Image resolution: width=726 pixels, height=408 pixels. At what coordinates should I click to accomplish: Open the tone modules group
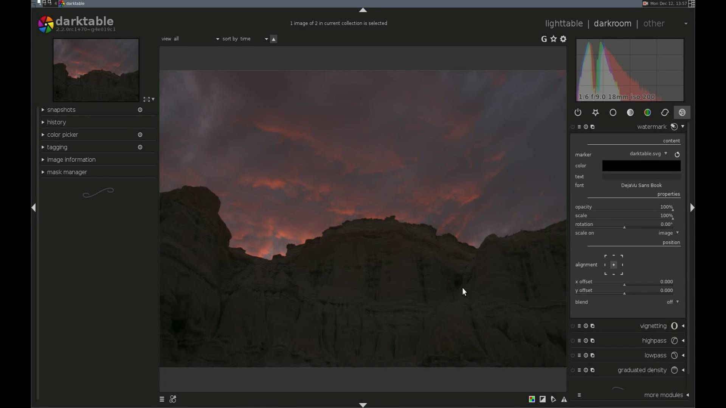[630, 113]
